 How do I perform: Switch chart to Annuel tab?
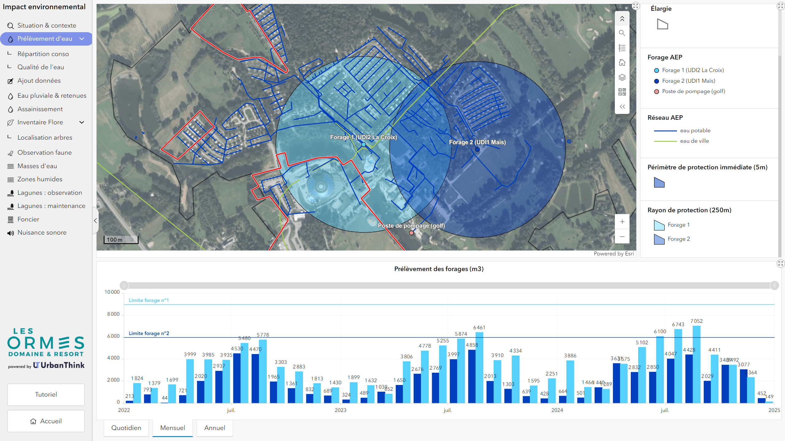click(x=215, y=428)
